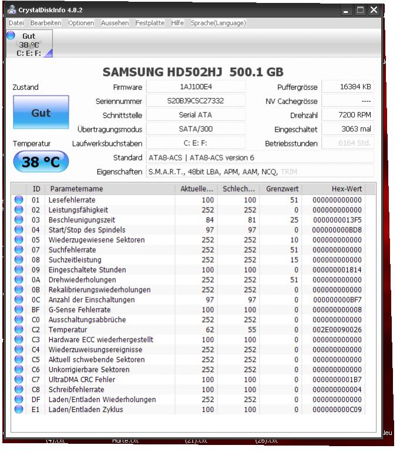The height and width of the screenshot is (452, 400).
Task: Open the Hilfe menu
Action: pos(177,23)
